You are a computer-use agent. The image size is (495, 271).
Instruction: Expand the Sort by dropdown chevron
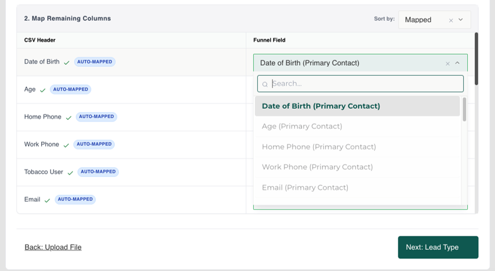click(x=461, y=19)
